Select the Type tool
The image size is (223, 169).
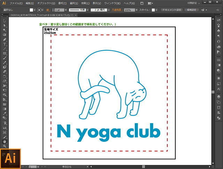click(x=5, y=44)
